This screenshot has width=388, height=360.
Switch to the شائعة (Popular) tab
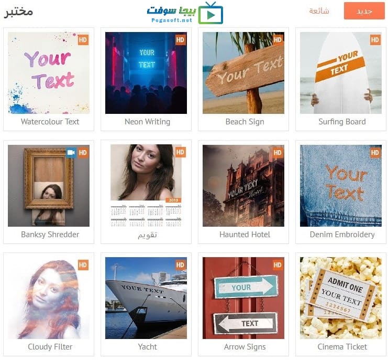pos(319,11)
